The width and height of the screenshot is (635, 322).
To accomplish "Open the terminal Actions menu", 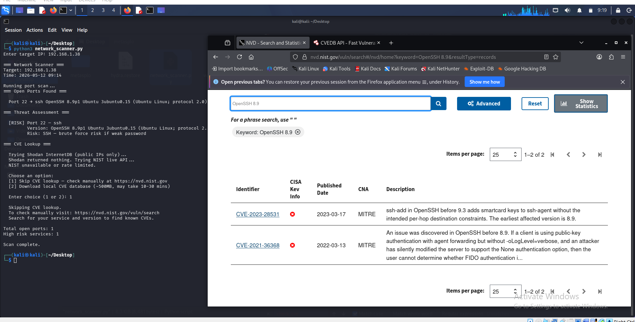I will [x=35, y=30].
